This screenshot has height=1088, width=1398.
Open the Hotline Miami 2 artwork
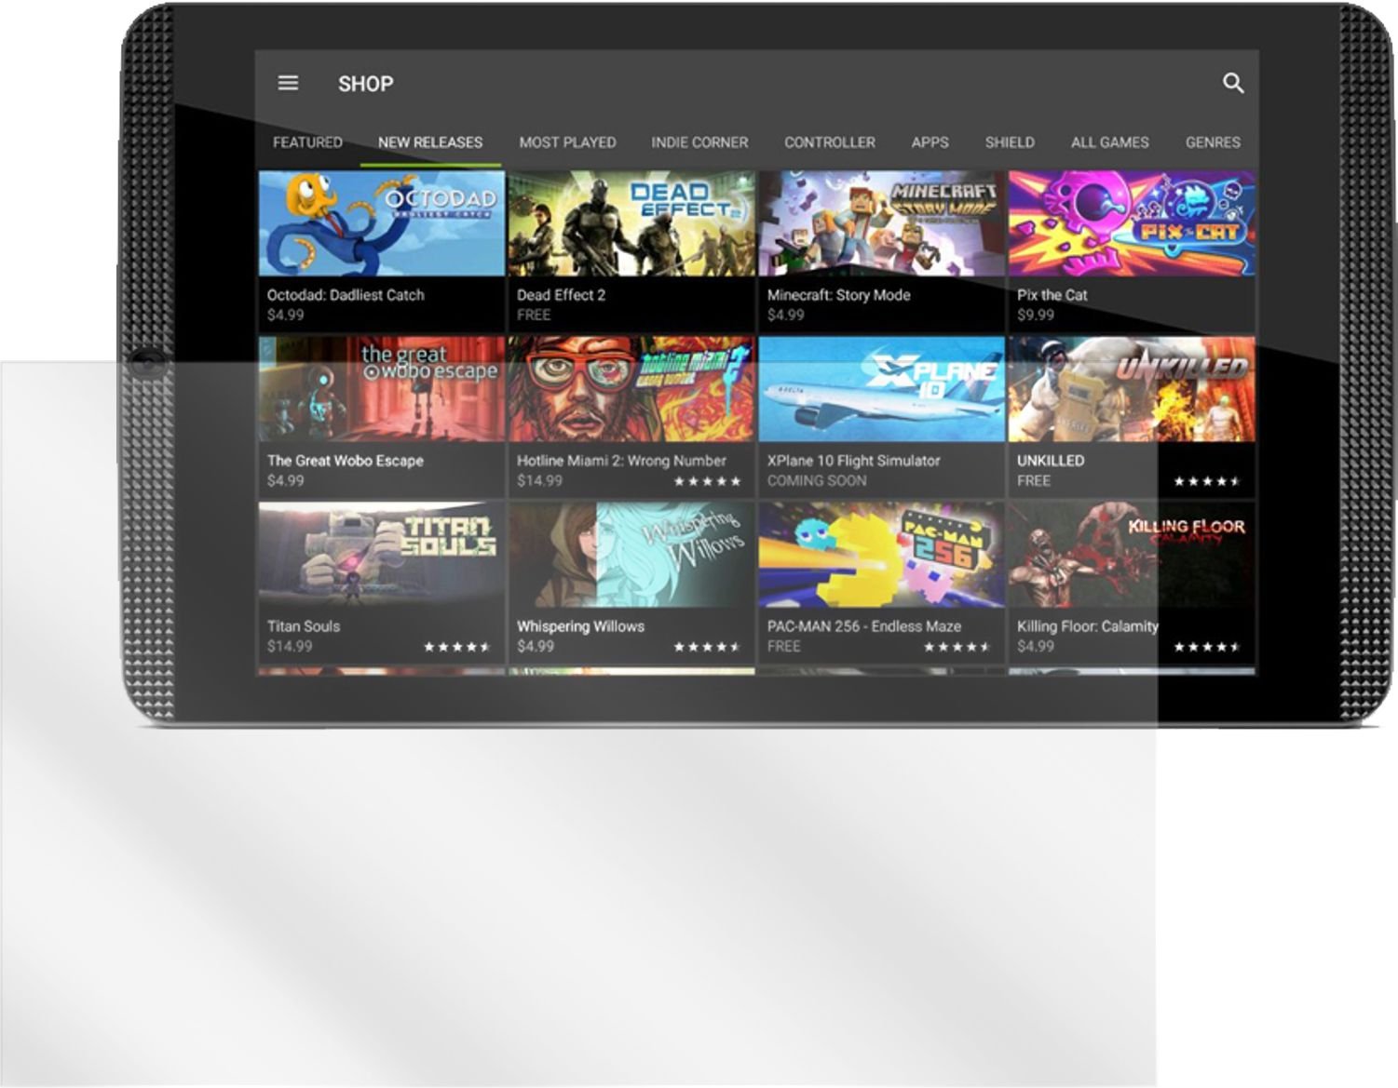pyautogui.click(x=631, y=389)
